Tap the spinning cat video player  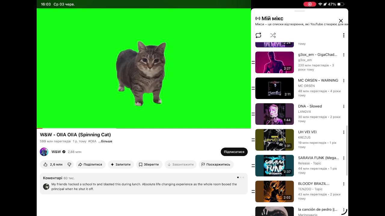144,68
